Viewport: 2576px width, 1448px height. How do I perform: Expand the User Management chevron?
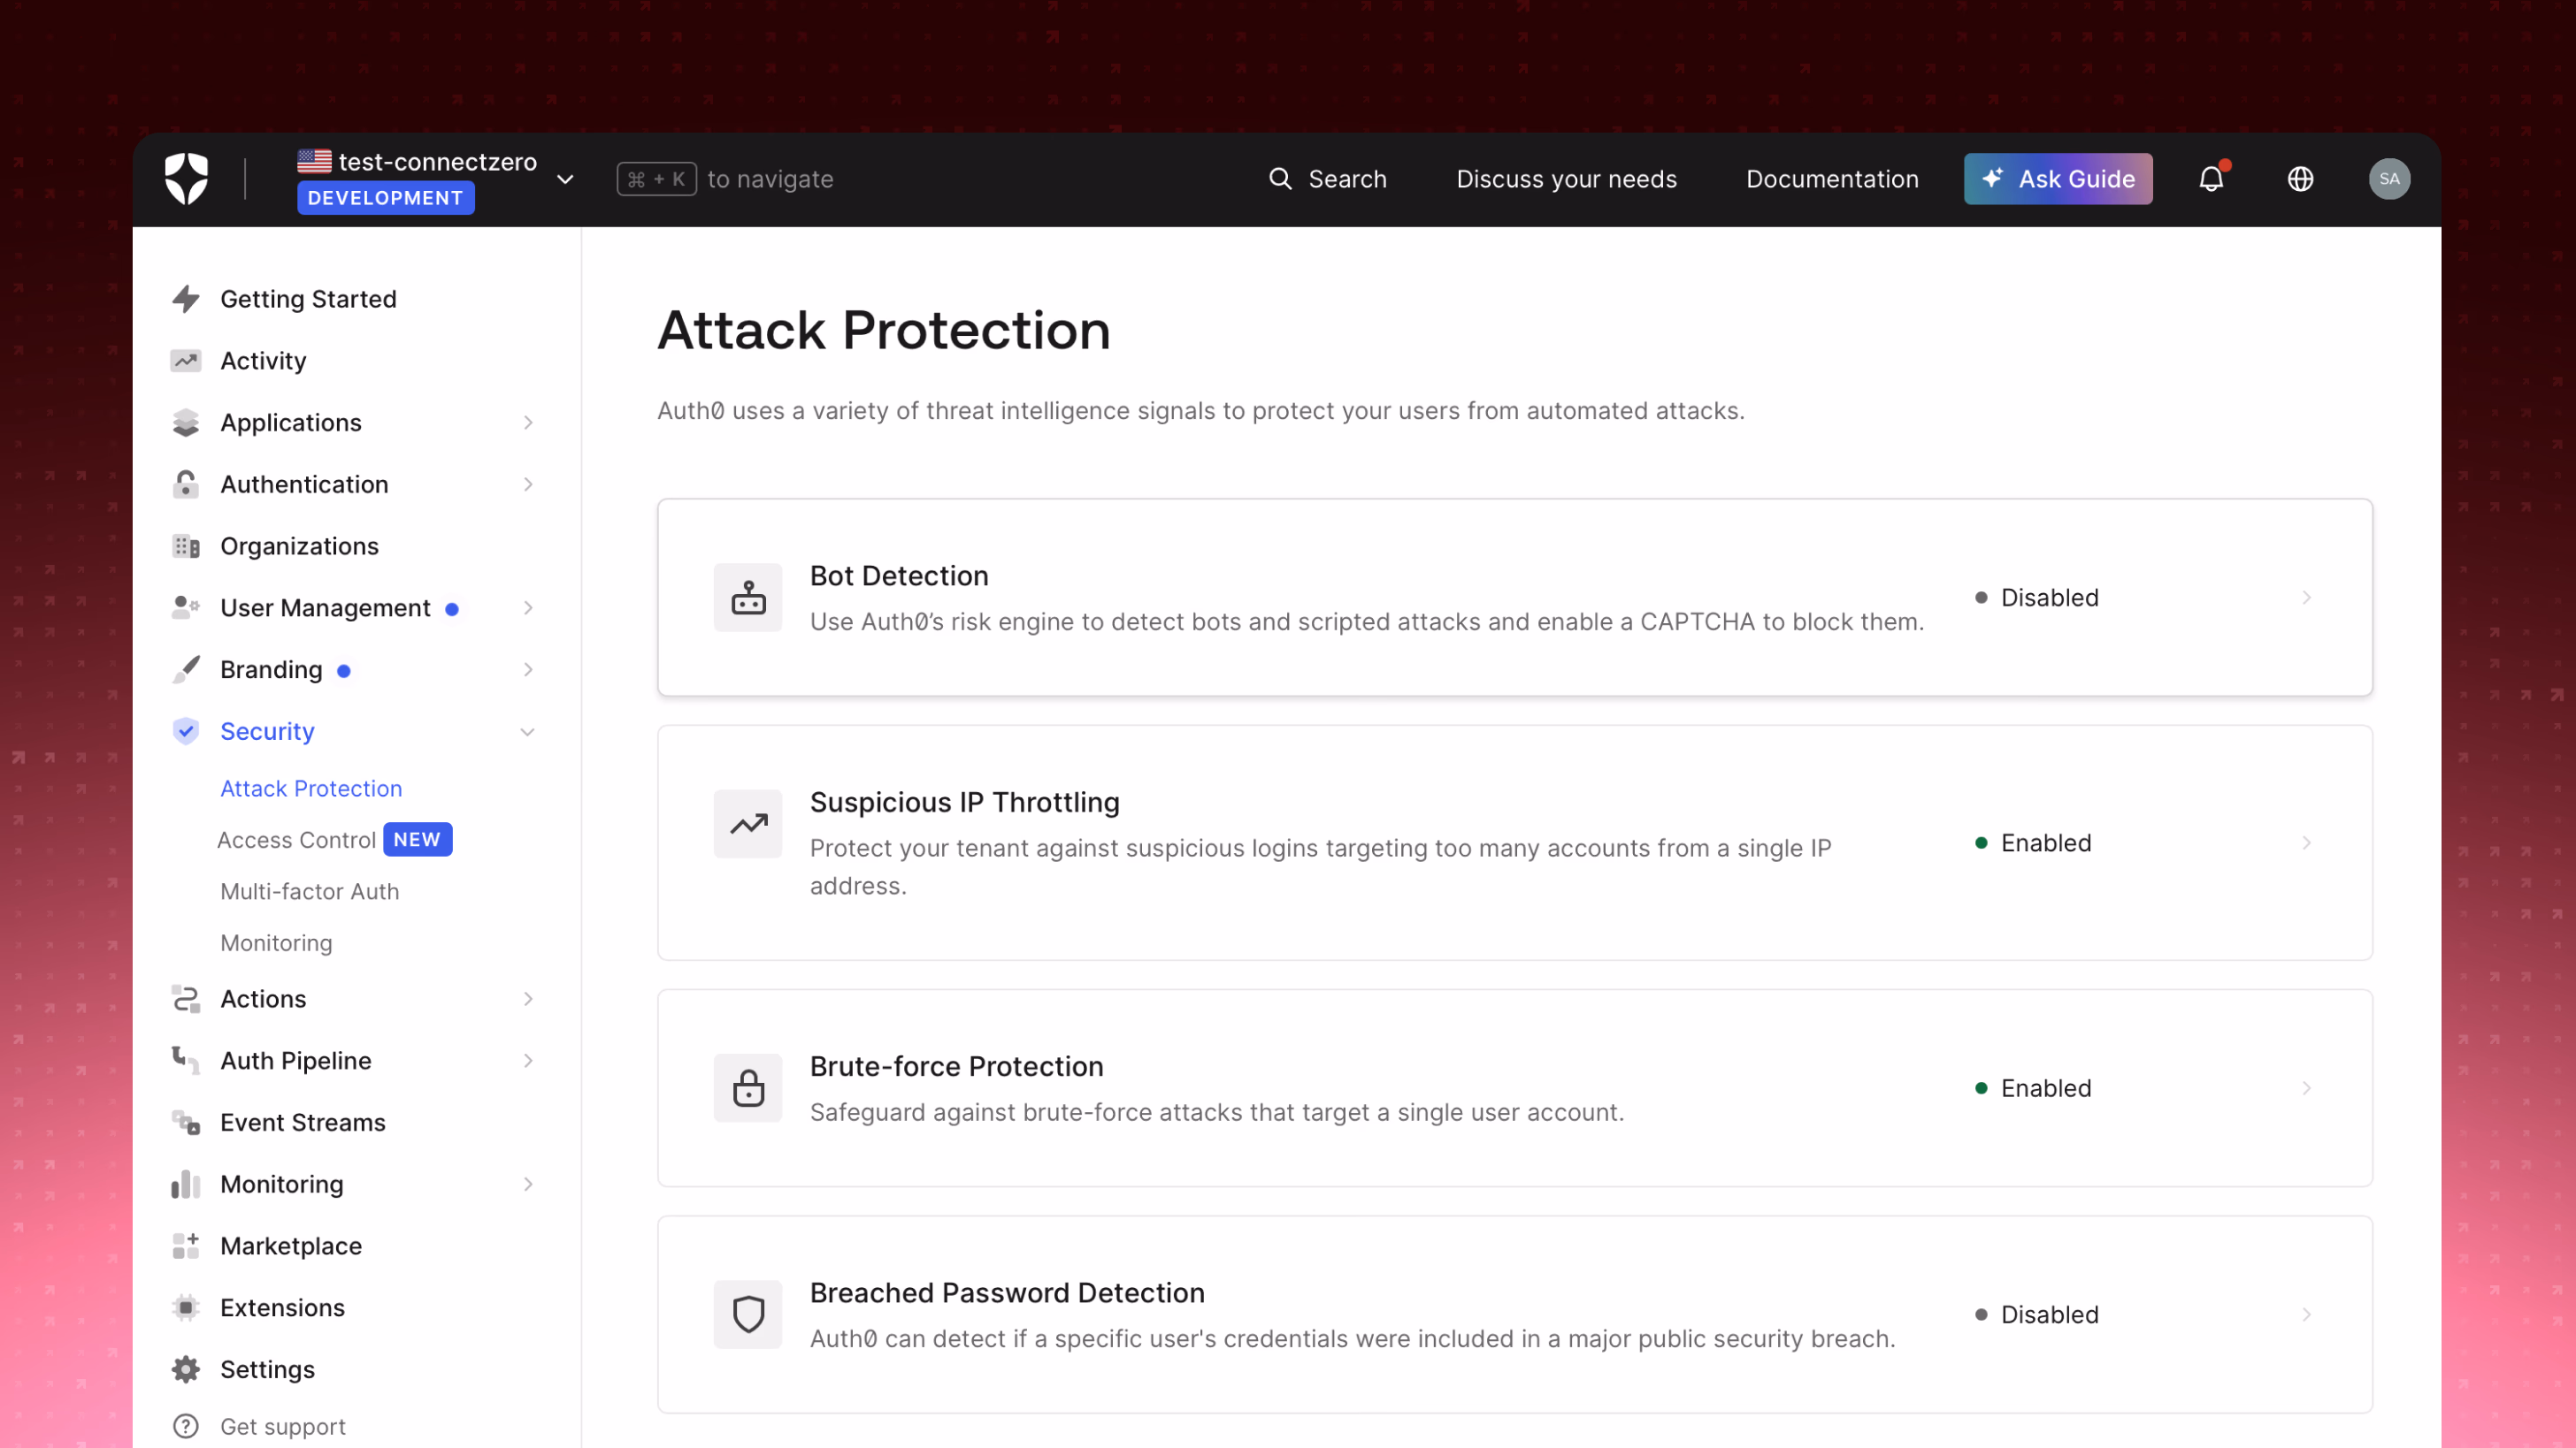[x=528, y=607]
